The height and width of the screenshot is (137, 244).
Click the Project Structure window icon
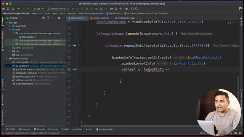pyautogui.click(x=132, y=9)
